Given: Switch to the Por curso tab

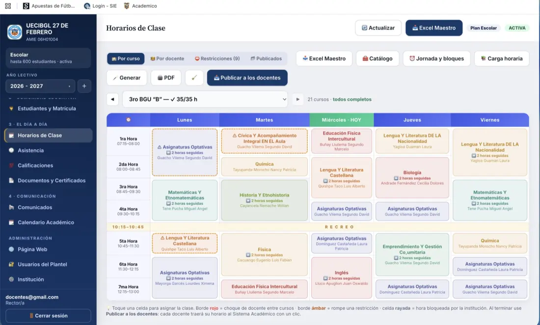Looking at the screenshot, I should pos(126,58).
